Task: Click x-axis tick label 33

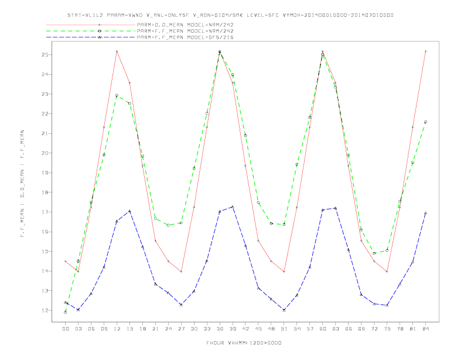Action: pyautogui.click(x=207, y=329)
